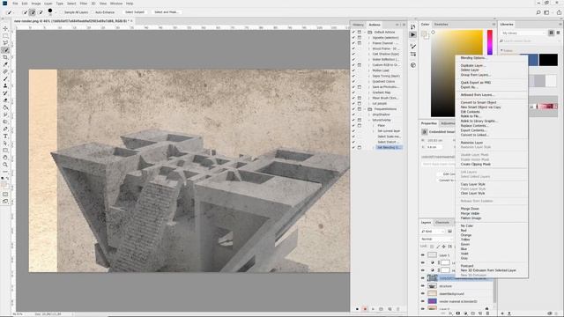Toggle Quick Mask mode icon
Viewport: 564px width, 317px height.
pyautogui.click(x=5, y=195)
